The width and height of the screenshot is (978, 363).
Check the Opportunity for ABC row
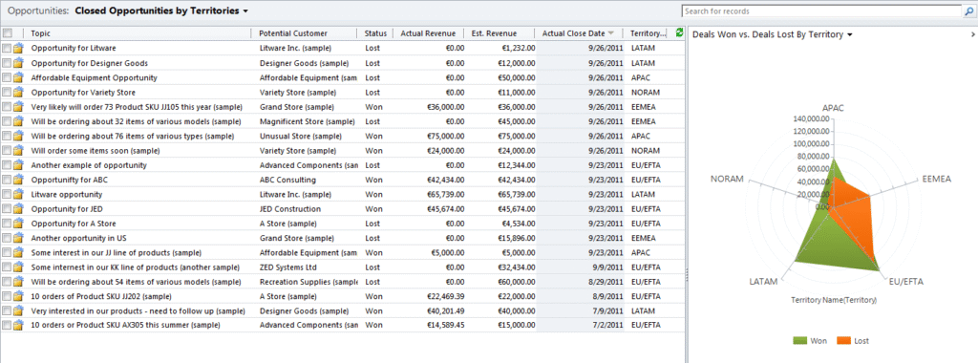point(7,180)
